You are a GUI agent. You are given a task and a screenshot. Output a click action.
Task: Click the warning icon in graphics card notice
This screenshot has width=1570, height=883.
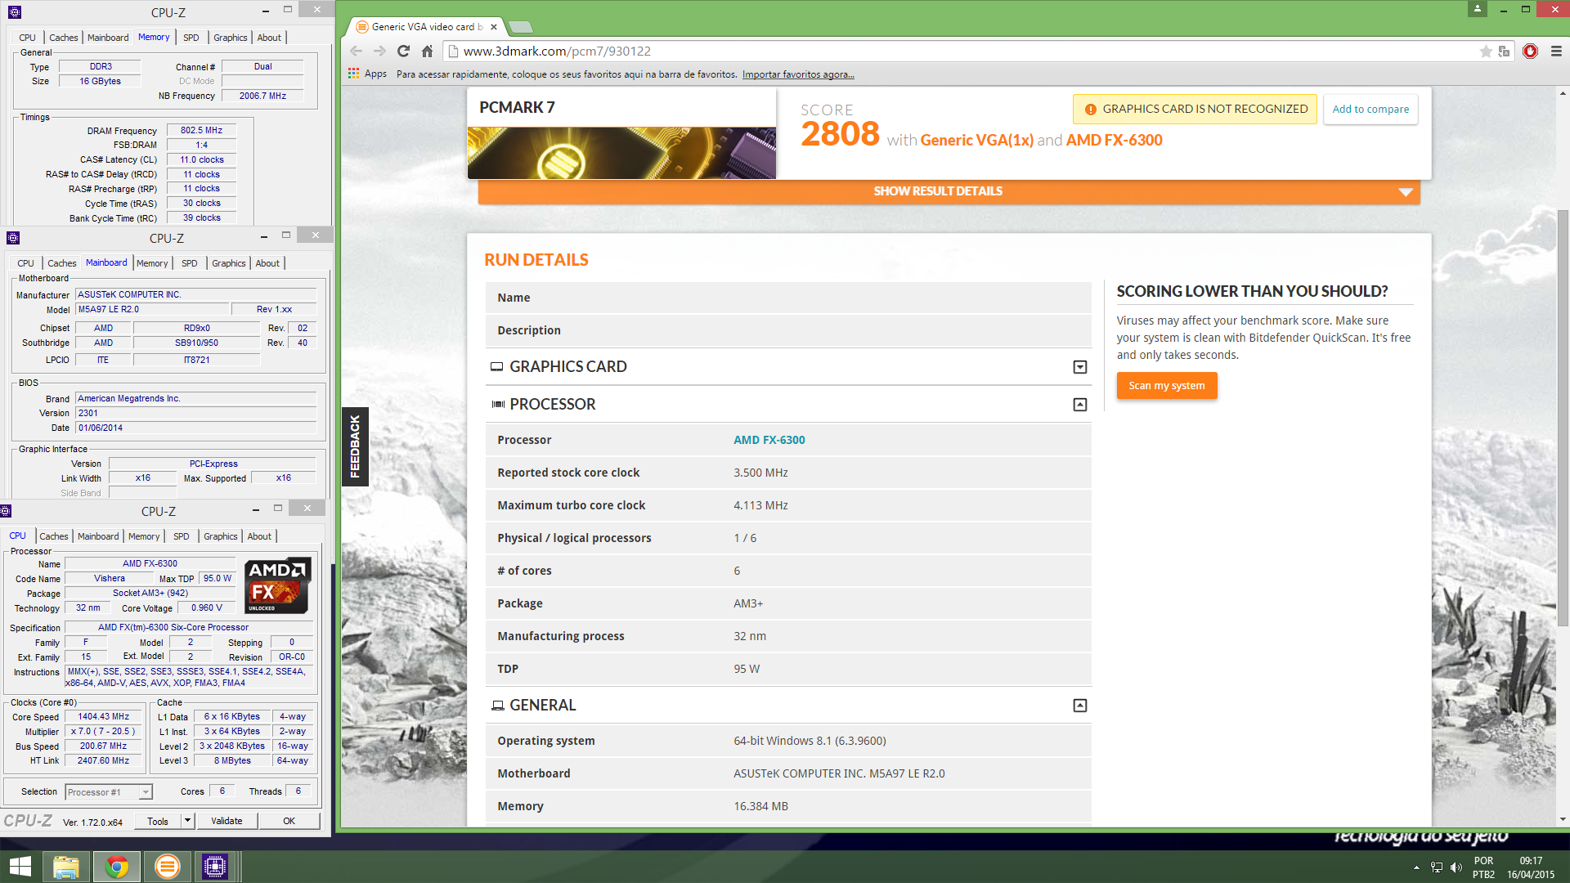[1090, 110]
